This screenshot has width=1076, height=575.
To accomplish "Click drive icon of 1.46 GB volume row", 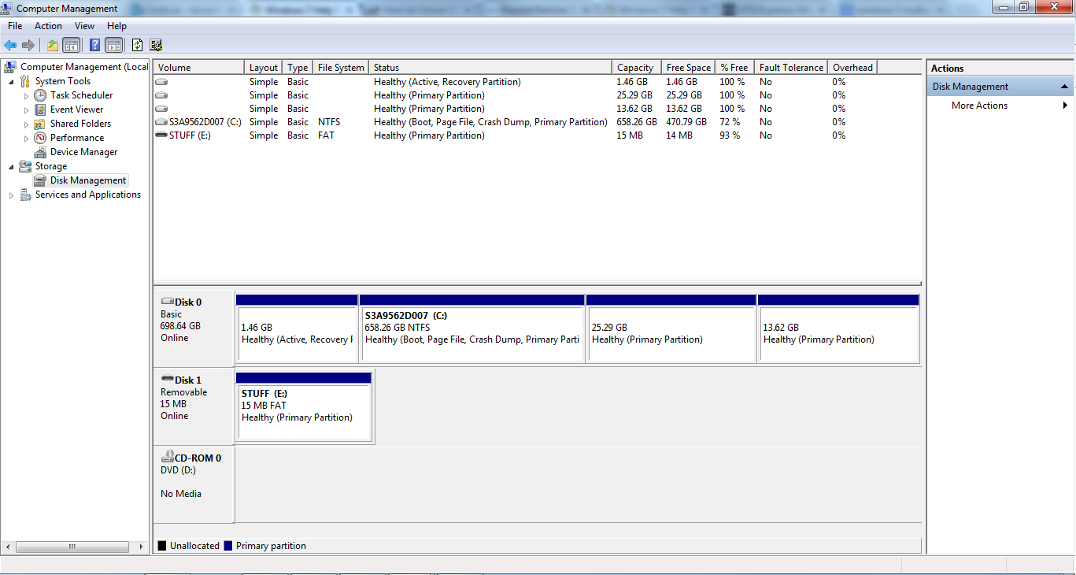I will pos(161,82).
